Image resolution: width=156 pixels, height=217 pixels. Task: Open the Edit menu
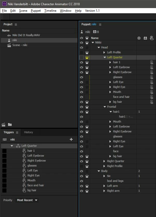[13, 11]
